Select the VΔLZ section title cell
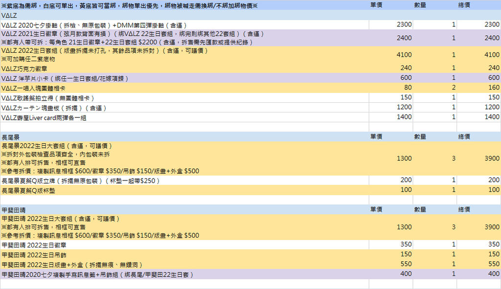The height and width of the screenshot is (289, 501). (x=184, y=15)
